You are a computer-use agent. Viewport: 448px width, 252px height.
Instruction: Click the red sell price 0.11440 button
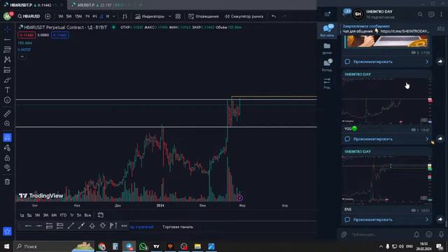(x=27, y=35)
